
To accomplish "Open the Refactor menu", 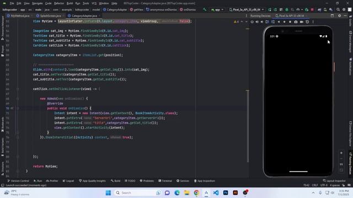I will [x=59, y=3].
